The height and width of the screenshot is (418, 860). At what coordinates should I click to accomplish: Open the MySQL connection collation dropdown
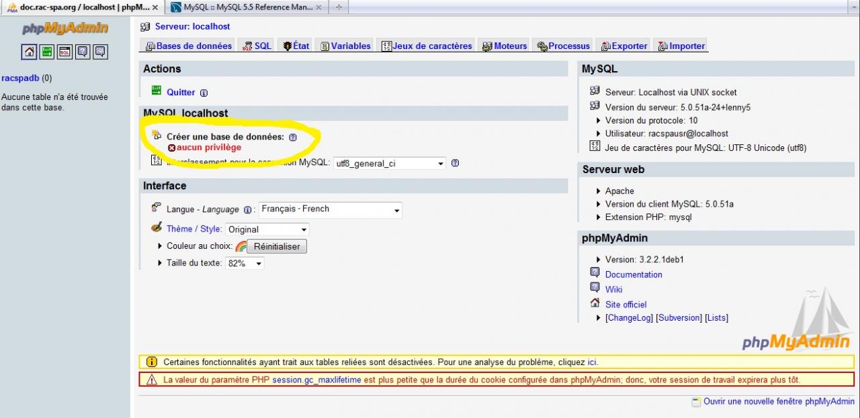point(390,163)
